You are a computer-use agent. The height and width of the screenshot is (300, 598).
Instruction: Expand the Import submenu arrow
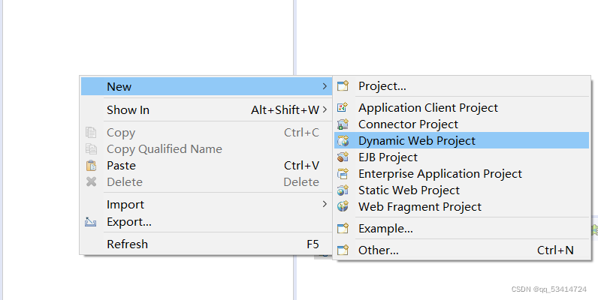(x=325, y=204)
